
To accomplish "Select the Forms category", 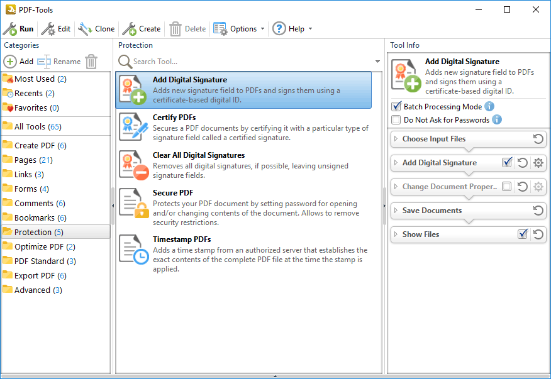I will pos(55,189).
